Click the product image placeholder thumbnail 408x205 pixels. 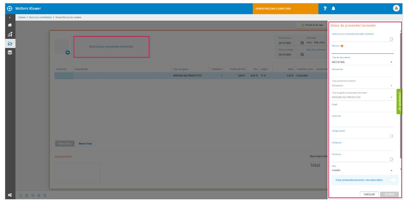62,47
